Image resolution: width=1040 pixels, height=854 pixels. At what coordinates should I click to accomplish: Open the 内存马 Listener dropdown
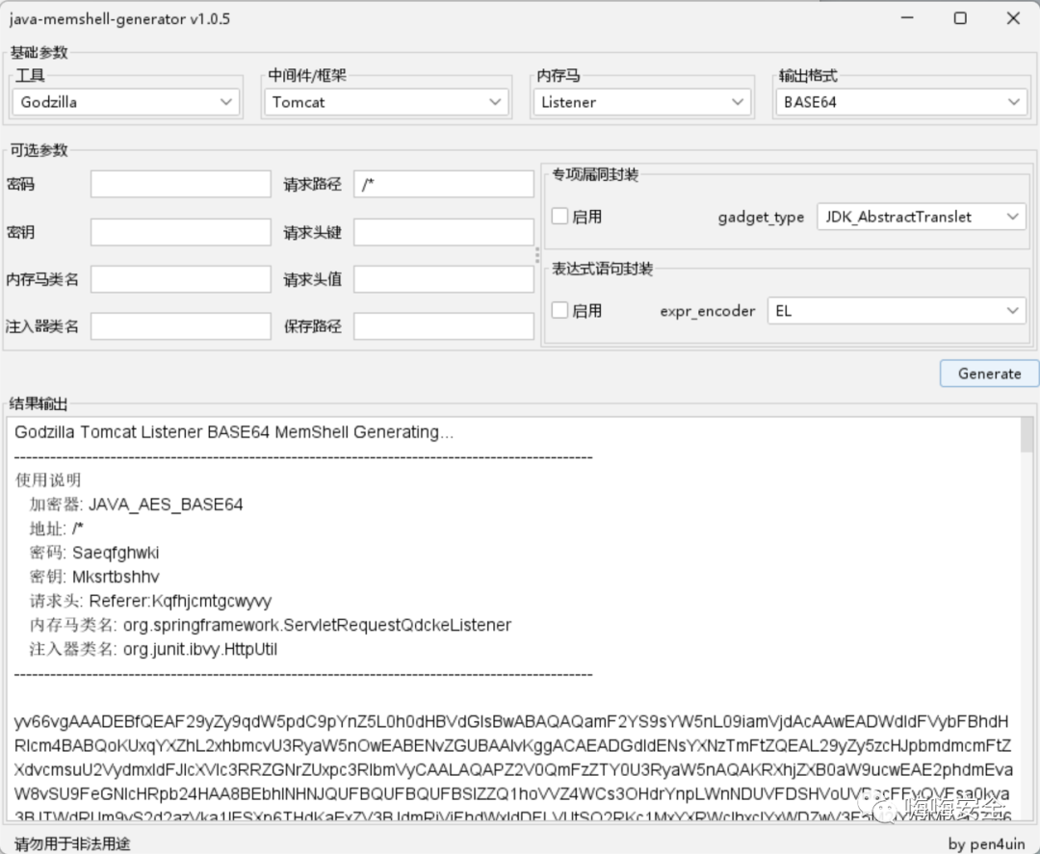tap(642, 102)
